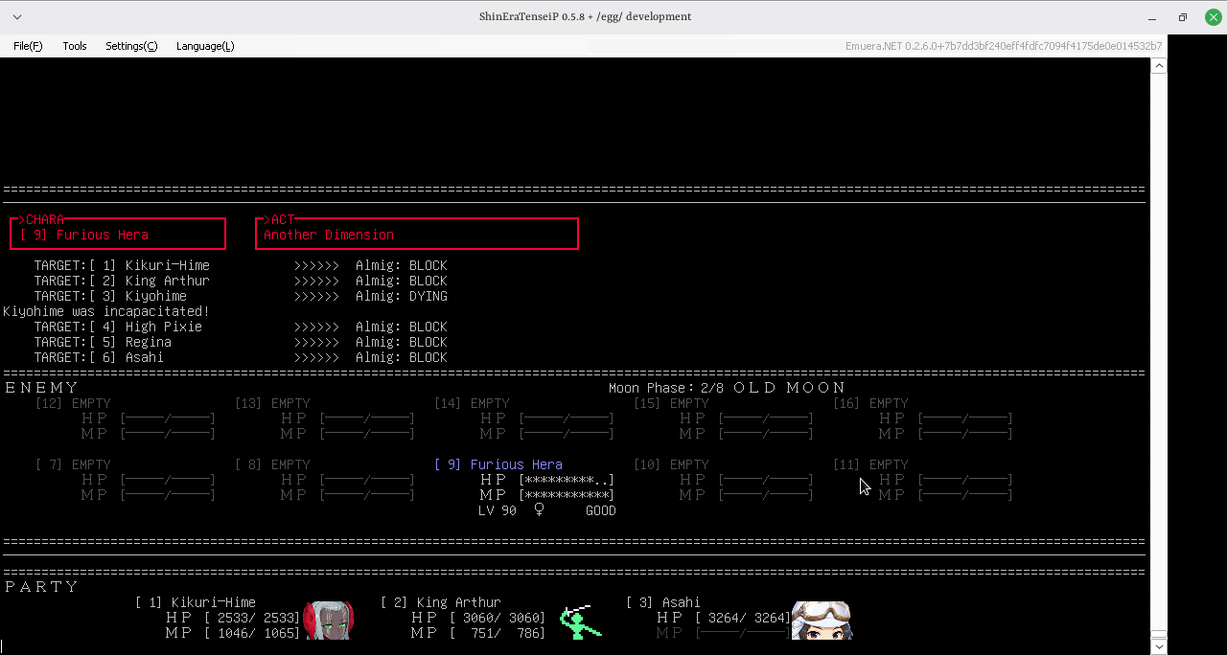This screenshot has width=1227, height=655.
Task: Click the Emuera.NET version string
Action: tap(1004, 46)
